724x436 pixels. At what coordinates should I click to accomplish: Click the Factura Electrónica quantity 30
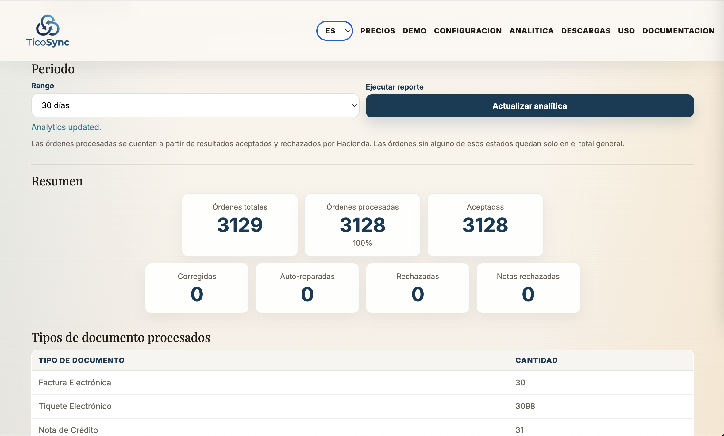pyautogui.click(x=520, y=383)
